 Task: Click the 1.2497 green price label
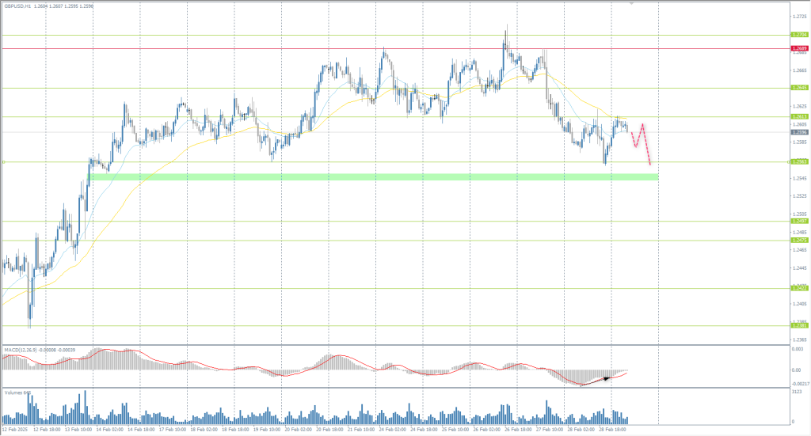point(798,221)
